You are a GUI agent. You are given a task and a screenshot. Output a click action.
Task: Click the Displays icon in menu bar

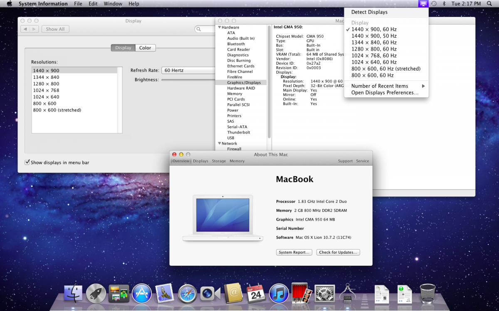pyautogui.click(x=423, y=4)
